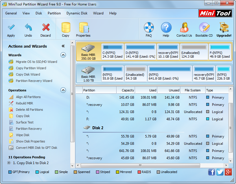236x184 pixels.
Task: Sort by the Unused column header
Action: pyautogui.click(x=169, y=90)
